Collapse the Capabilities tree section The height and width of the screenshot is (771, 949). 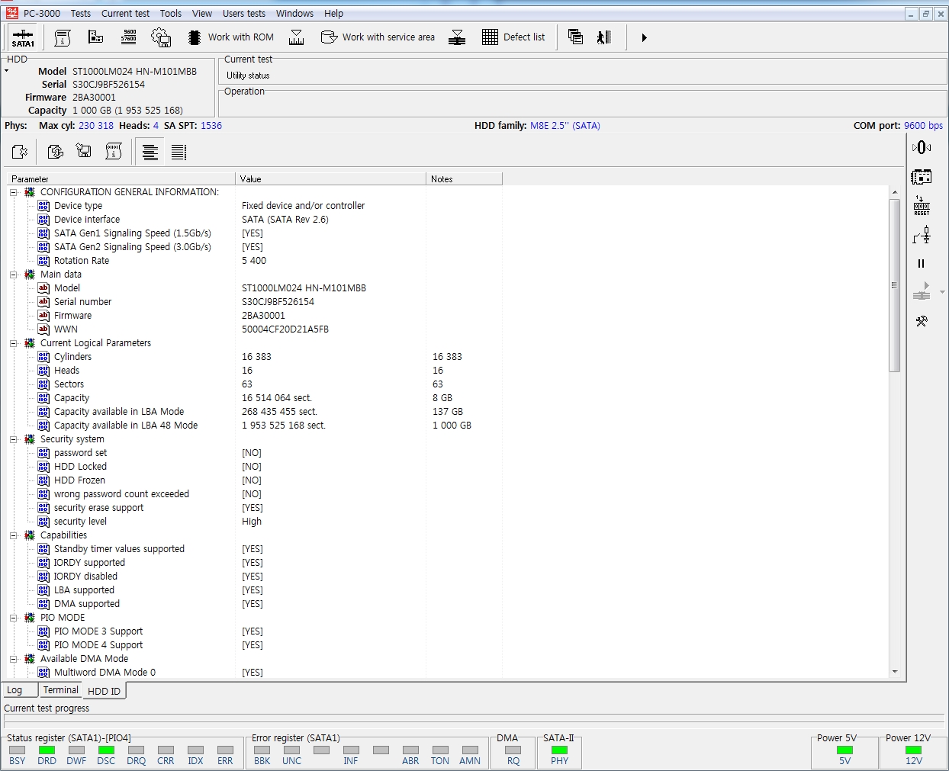point(13,535)
